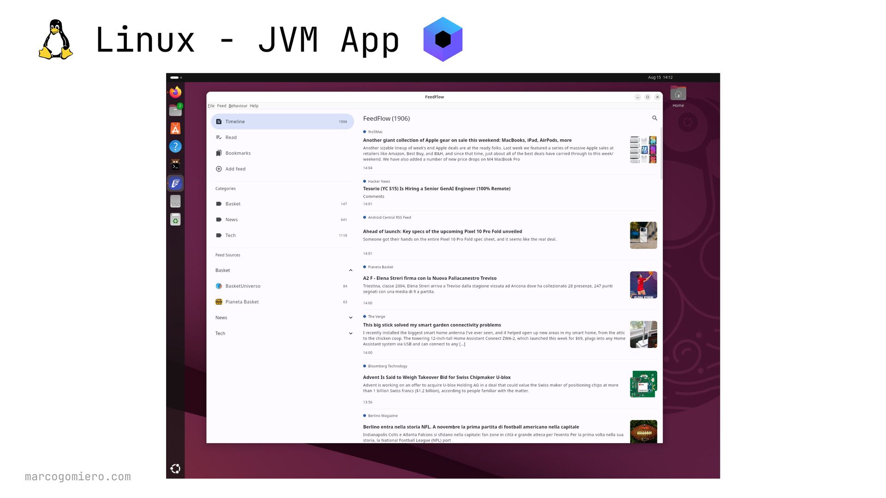Open the search icon in FeedFlow

654,118
